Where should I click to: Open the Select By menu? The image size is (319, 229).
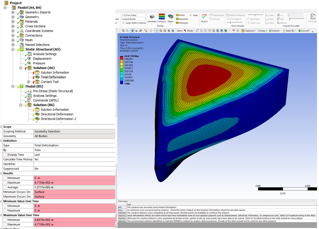click(x=289, y=31)
